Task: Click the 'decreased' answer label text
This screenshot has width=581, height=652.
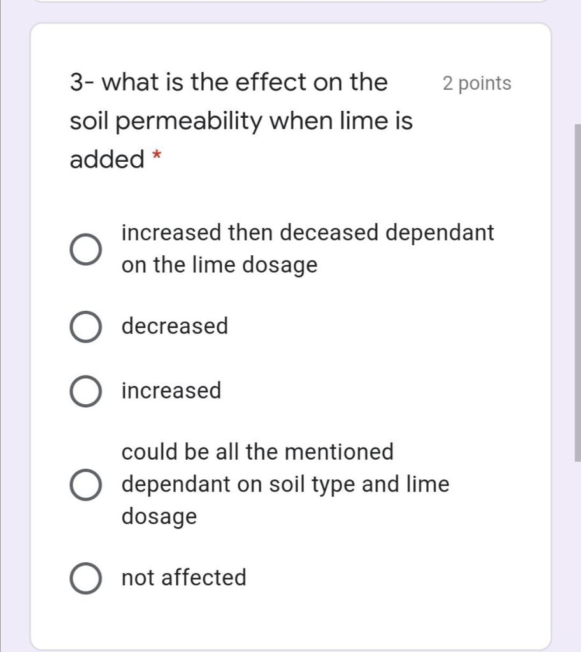Action: pyautogui.click(x=175, y=326)
